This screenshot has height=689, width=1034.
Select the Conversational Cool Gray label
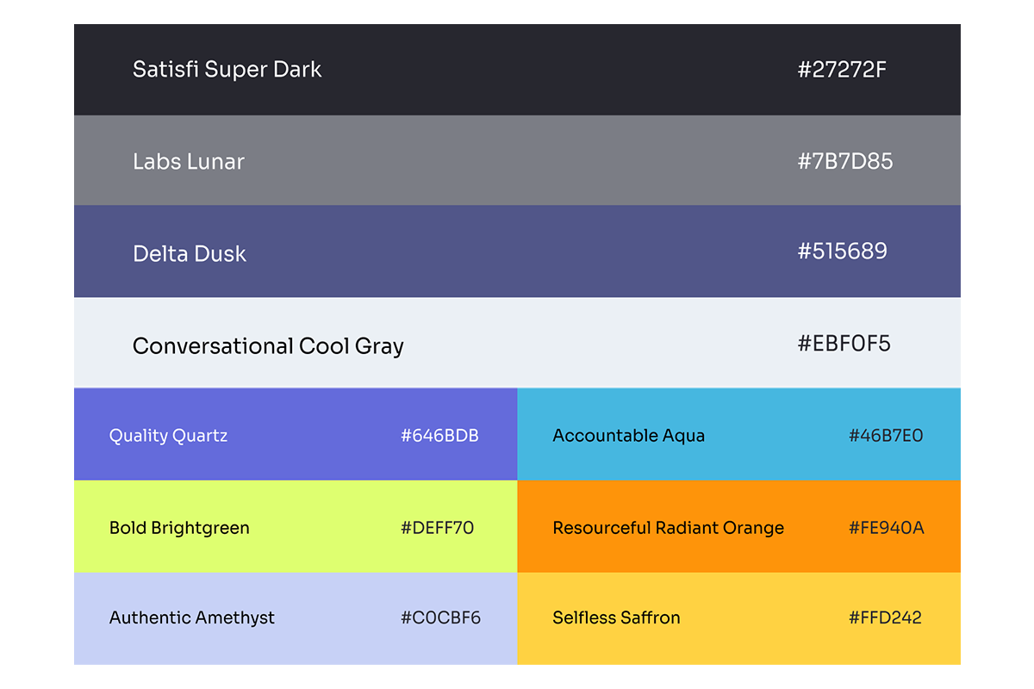(268, 346)
